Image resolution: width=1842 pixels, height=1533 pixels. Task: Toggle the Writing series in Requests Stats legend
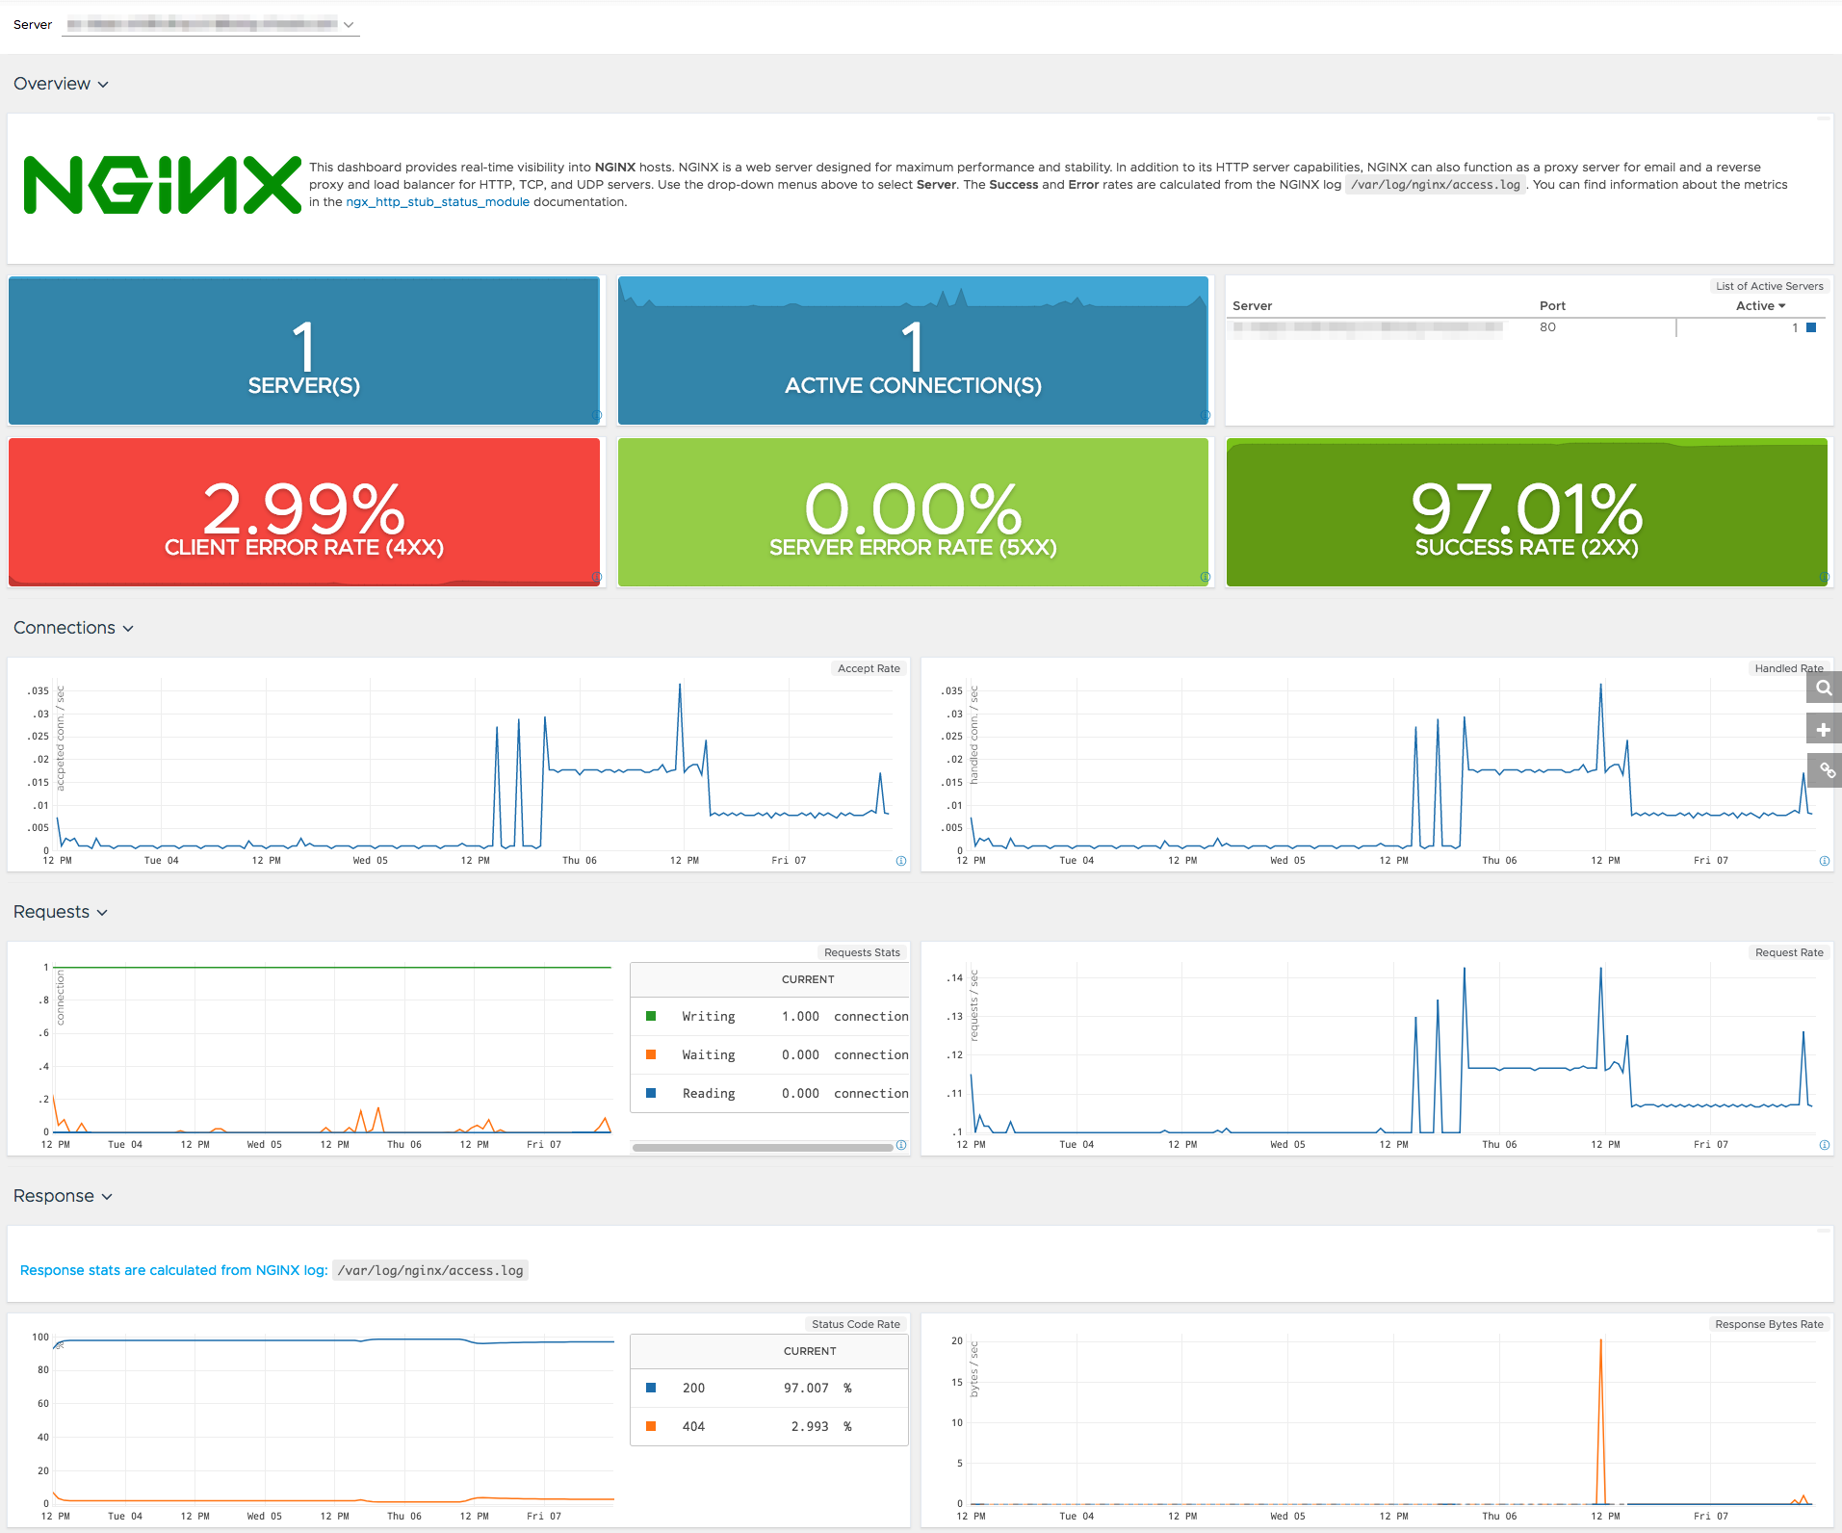709,1017
